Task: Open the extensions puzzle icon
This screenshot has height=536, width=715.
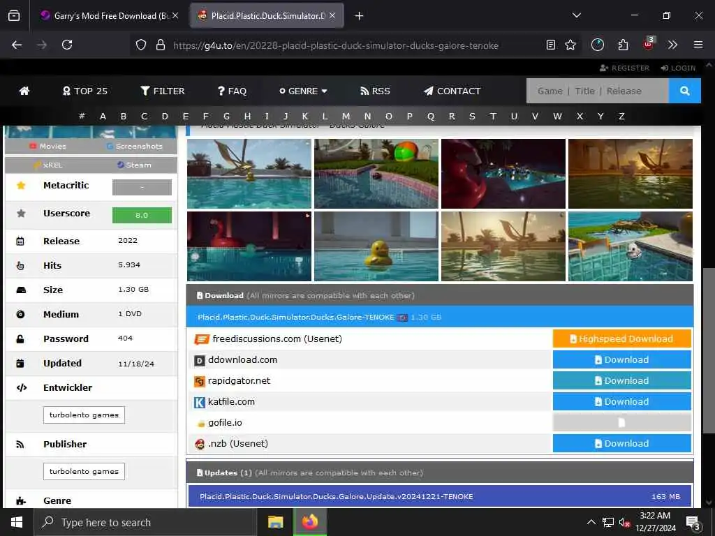Action: click(623, 45)
